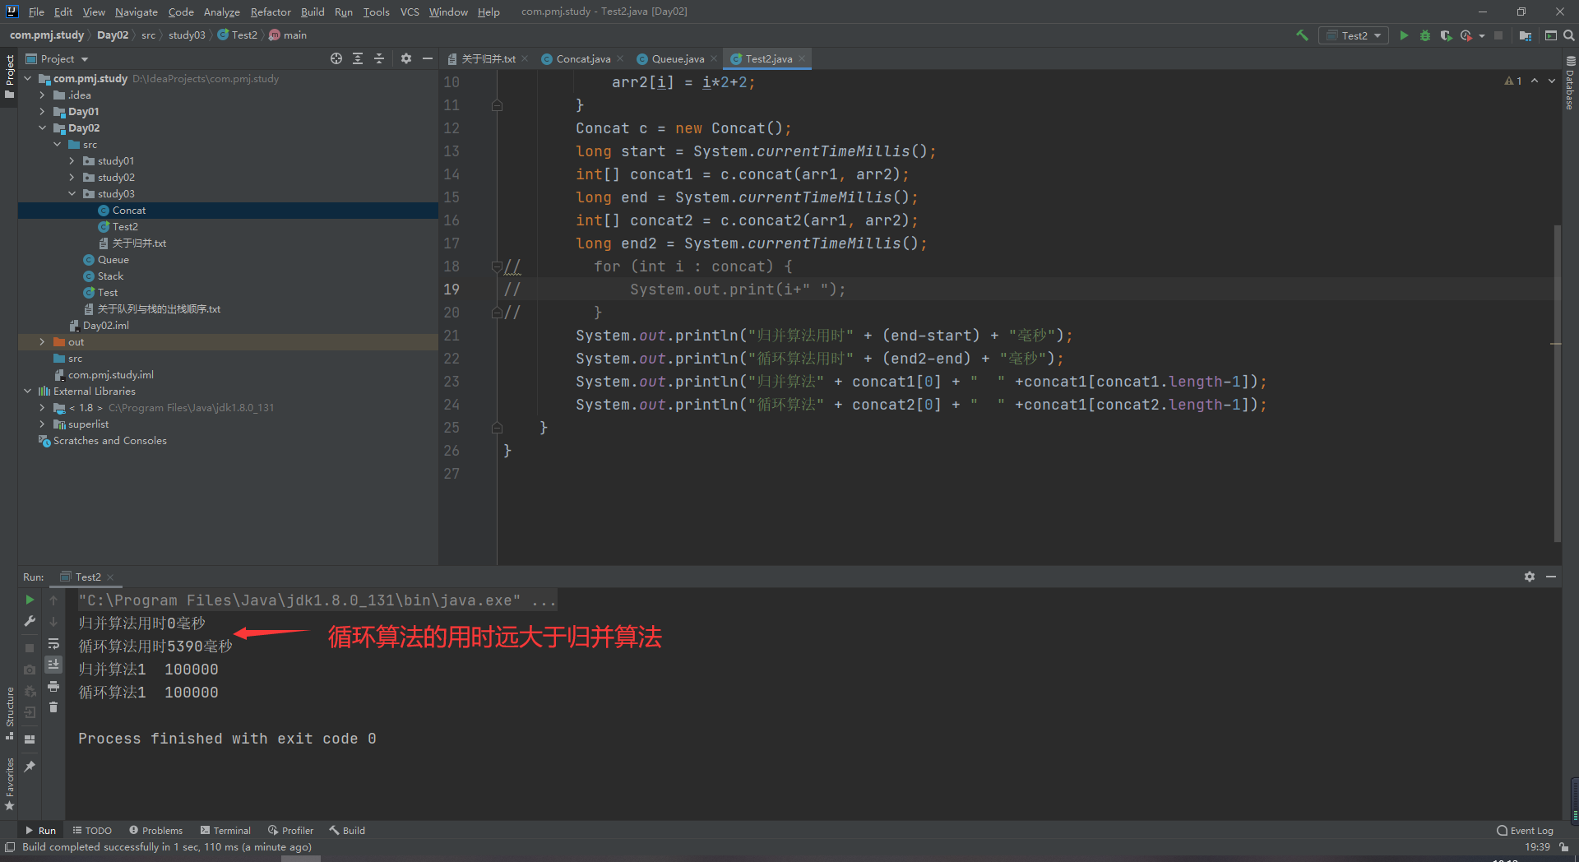1579x862 pixels.
Task: Toggle tool window stripes at bottom-left corner
Action: [10, 847]
